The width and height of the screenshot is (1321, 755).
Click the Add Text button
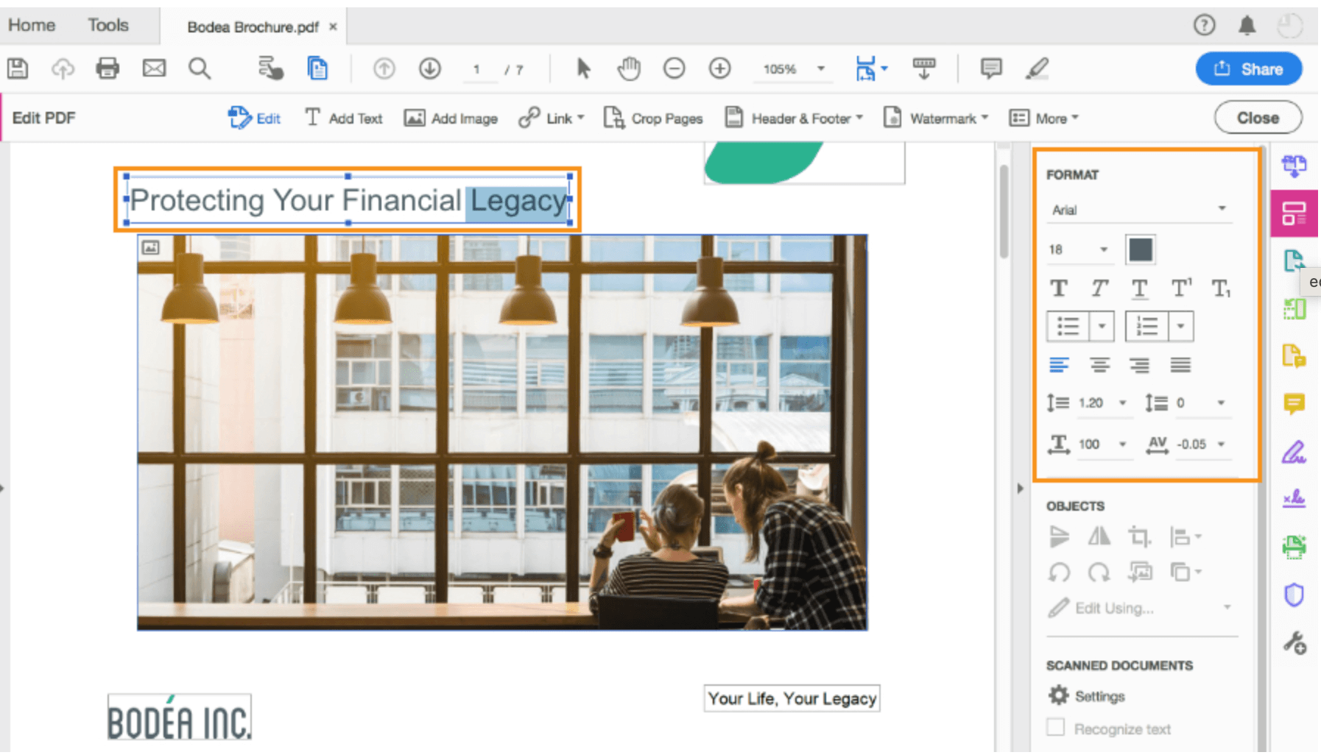344,118
